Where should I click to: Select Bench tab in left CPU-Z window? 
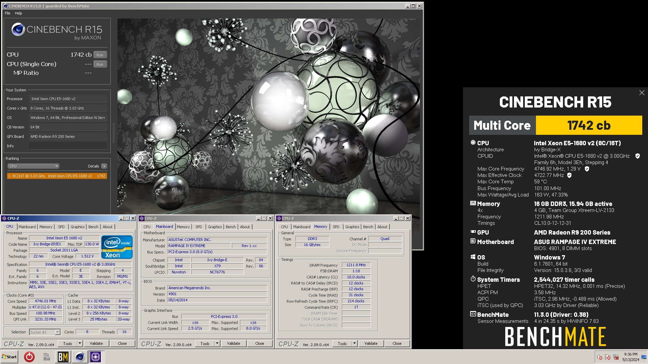pyautogui.click(x=93, y=227)
